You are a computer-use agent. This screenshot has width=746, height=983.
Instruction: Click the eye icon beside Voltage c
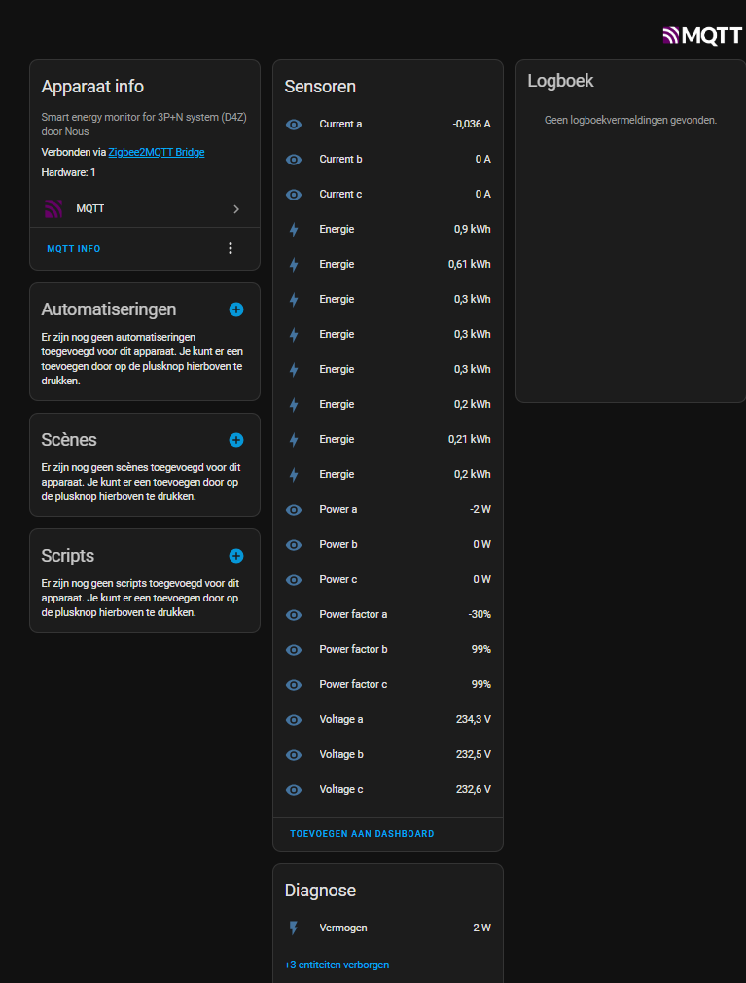(294, 790)
